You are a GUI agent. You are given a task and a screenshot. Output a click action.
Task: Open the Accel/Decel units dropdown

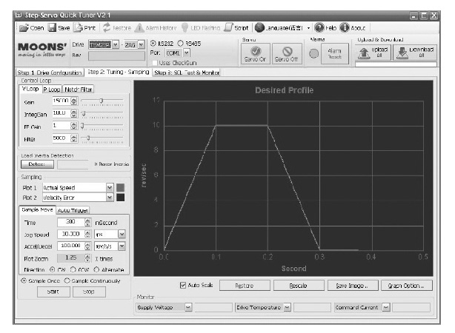click(122, 246)
